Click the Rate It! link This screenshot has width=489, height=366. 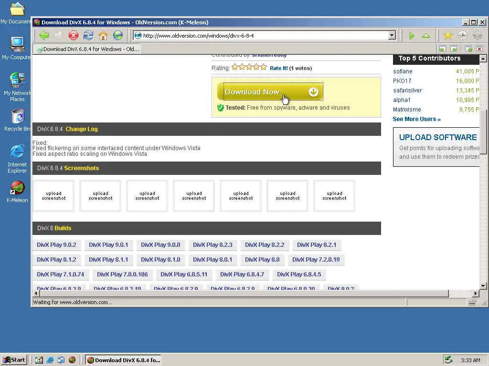point(279,68)
